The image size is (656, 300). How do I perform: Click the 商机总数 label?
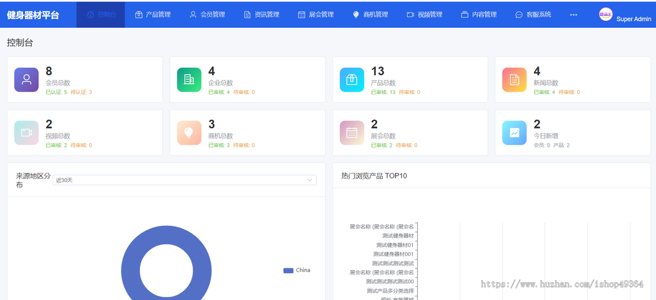pos(220,136)
